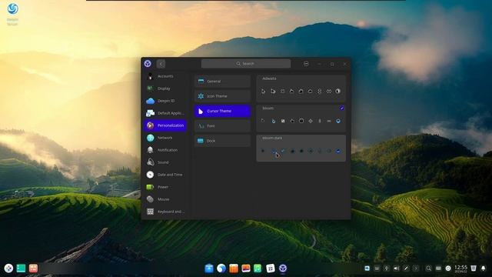The width and height of the screenshot is (492, 277).
Task: Click the Control Center icon in dock
Action: pos(283,269)
